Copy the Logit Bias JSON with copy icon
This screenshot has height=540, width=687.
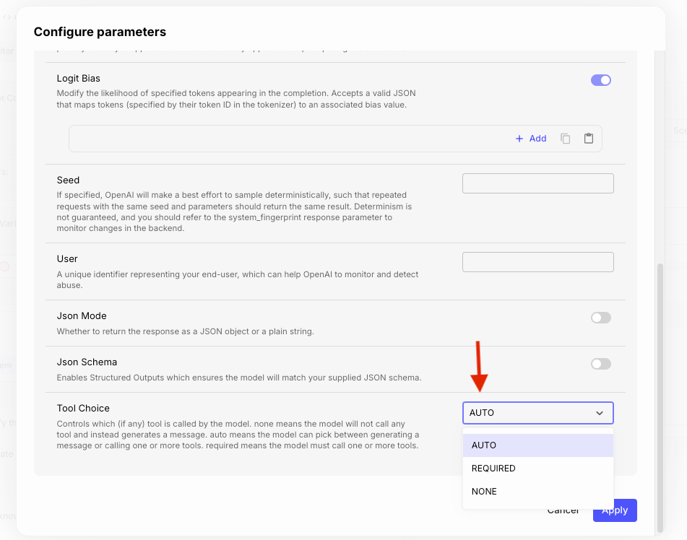565,139
